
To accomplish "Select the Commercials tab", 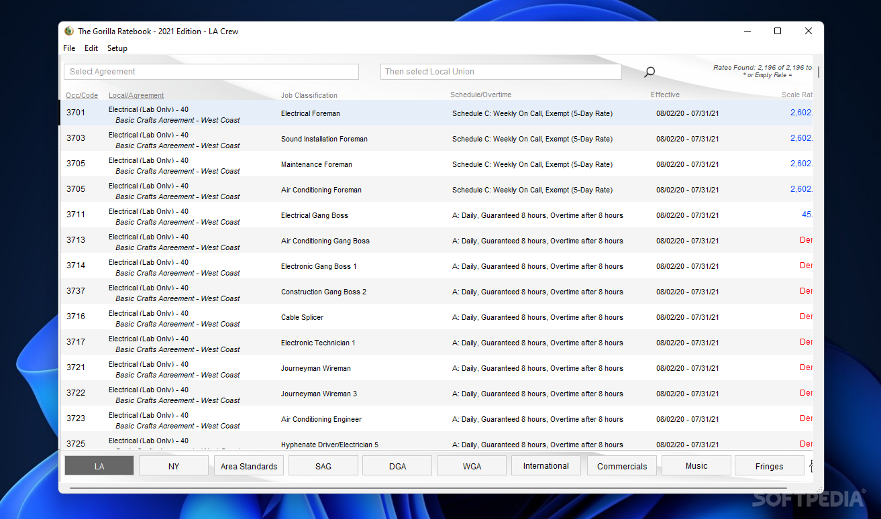I will tap(622, 466).
